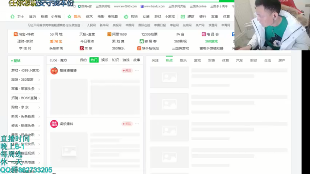Viewport: 310px width, 174px height.
Task: Open the 阿里1688 icon
Action: [109, 34]
